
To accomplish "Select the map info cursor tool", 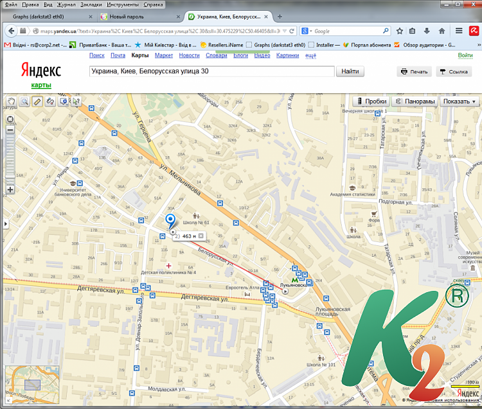I will (76, 101).
